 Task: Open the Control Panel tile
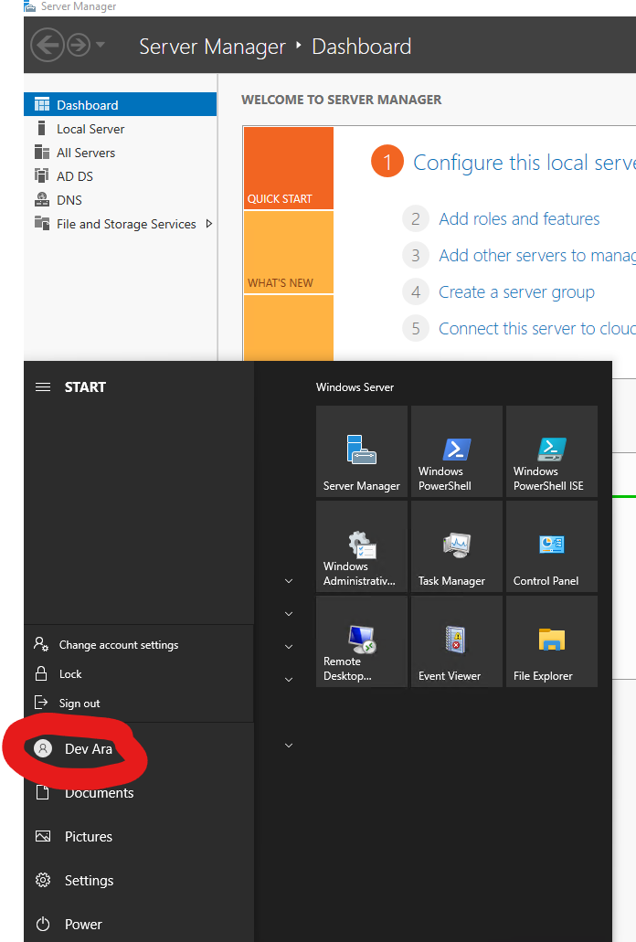point(552,546)
